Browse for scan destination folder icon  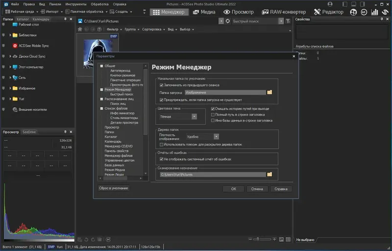(269, 175)
